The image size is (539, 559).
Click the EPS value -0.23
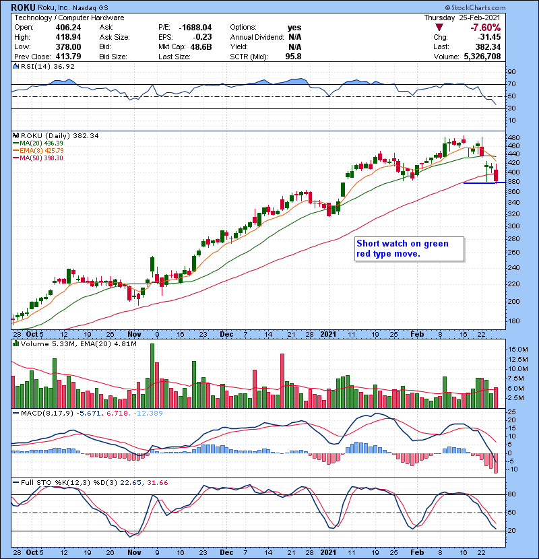click(x=202, y=37)
